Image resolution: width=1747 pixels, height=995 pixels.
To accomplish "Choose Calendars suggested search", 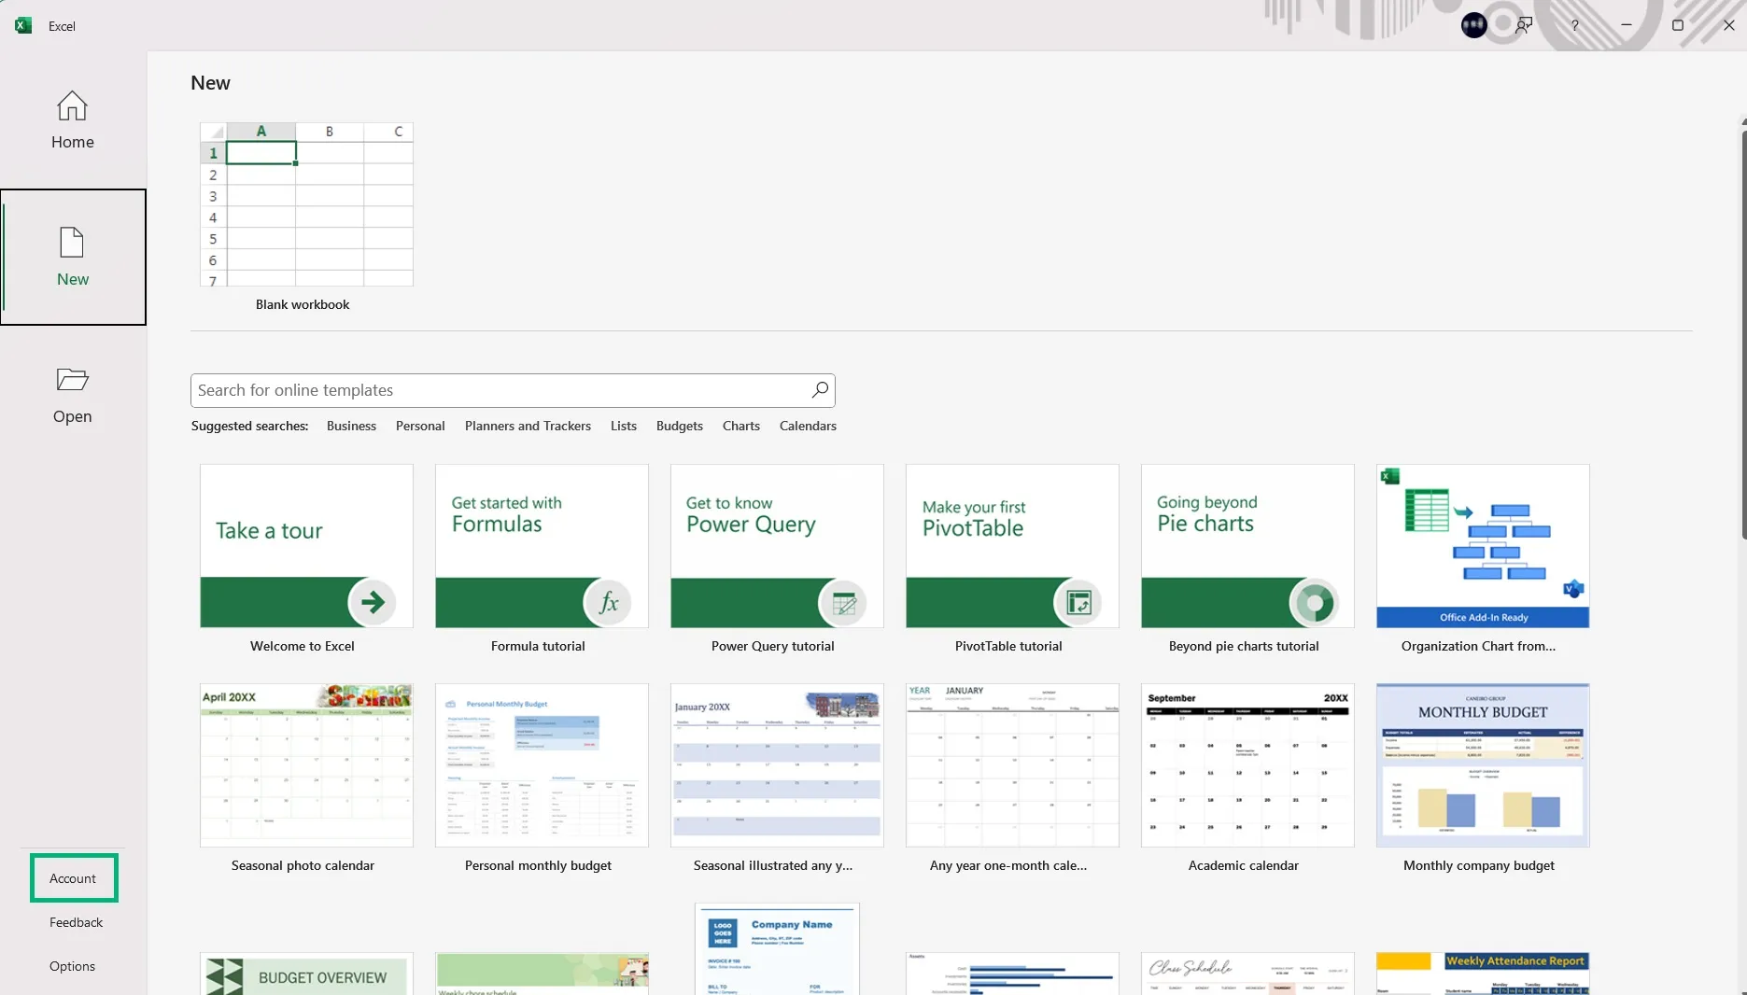I will 808,426.
